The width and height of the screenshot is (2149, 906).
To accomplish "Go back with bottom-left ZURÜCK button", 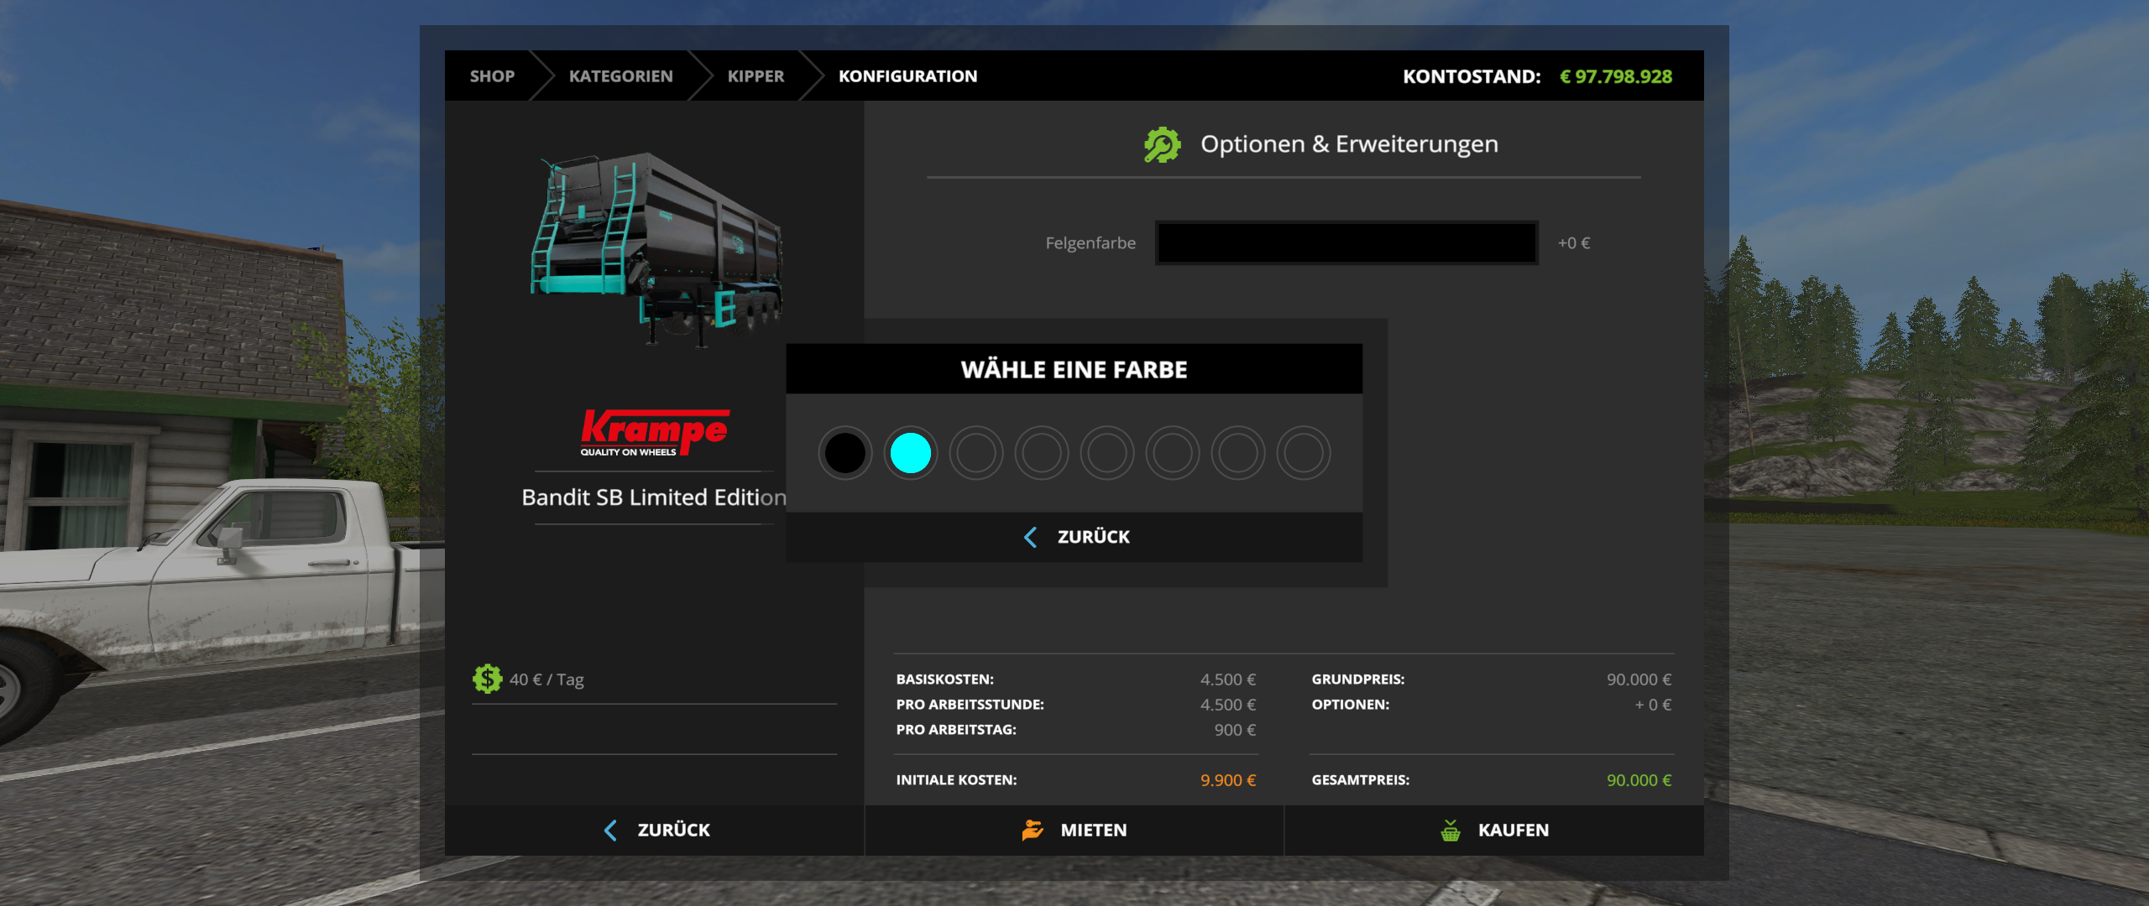I will click(655, 830).
